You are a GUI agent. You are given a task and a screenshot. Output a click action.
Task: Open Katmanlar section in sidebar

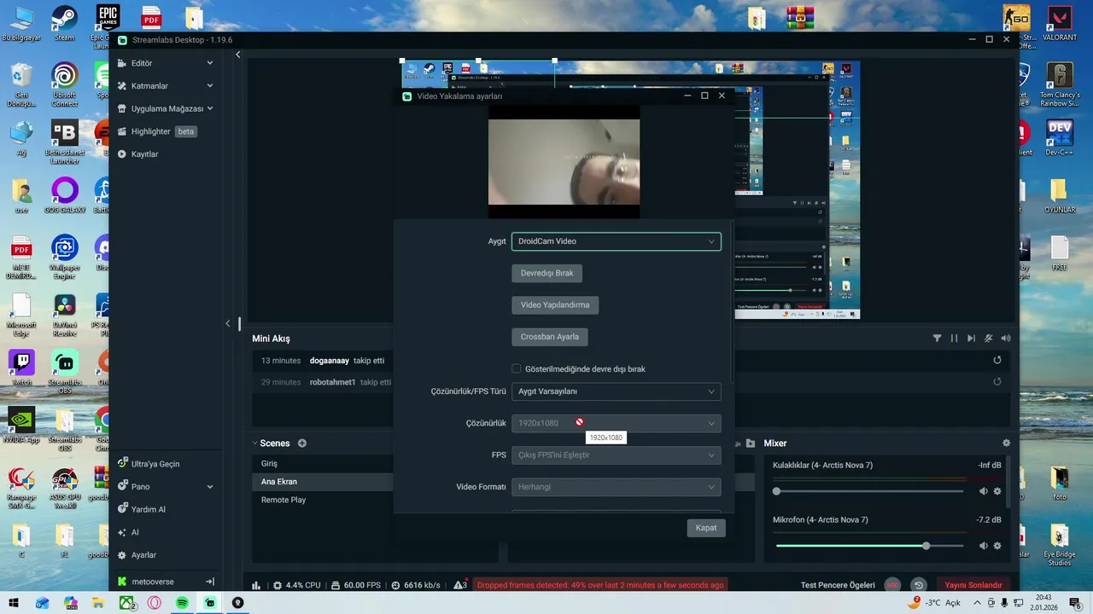[x=149, y=86]
